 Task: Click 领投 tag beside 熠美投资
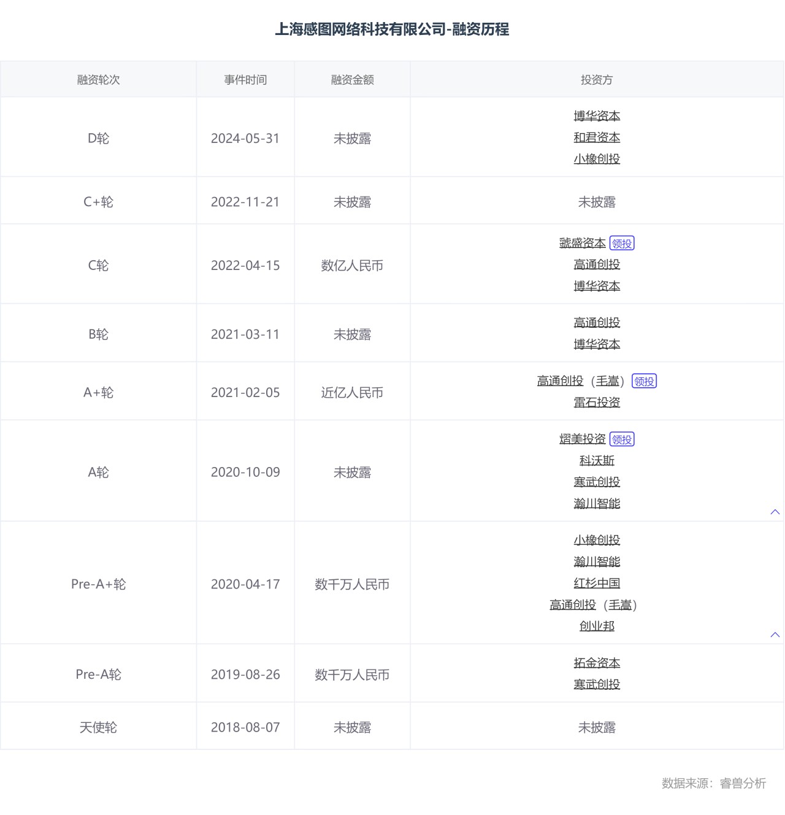(622, 439)
